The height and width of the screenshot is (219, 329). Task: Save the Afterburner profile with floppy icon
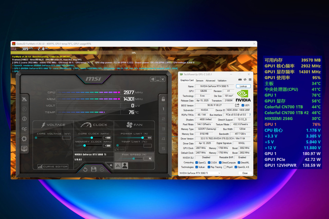[94, 169]
